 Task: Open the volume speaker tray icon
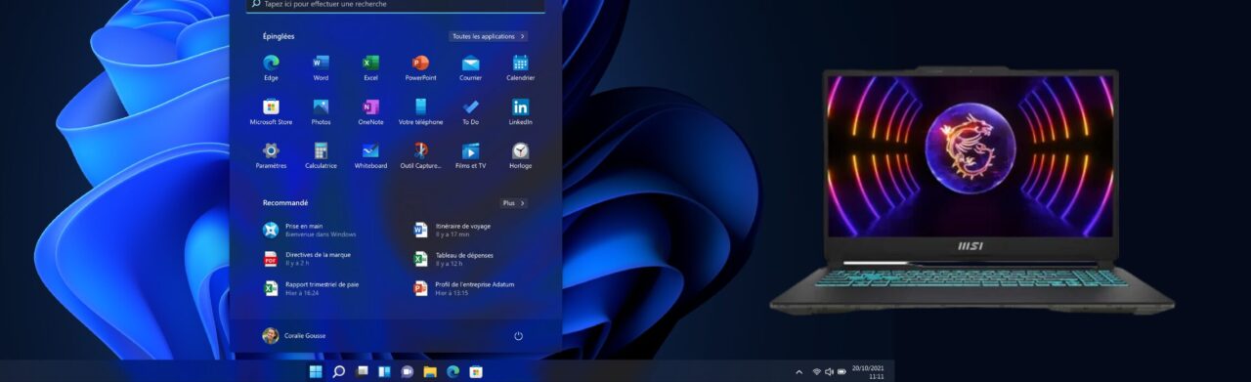coord(829,372)
